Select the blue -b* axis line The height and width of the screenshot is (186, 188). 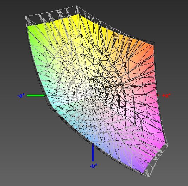click(x=93, y=153)
